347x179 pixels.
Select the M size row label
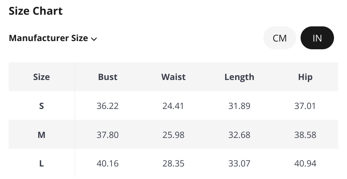[x=42, y=135]
